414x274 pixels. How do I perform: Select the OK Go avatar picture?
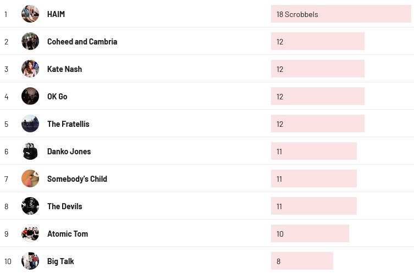click(x=30, y=96)
